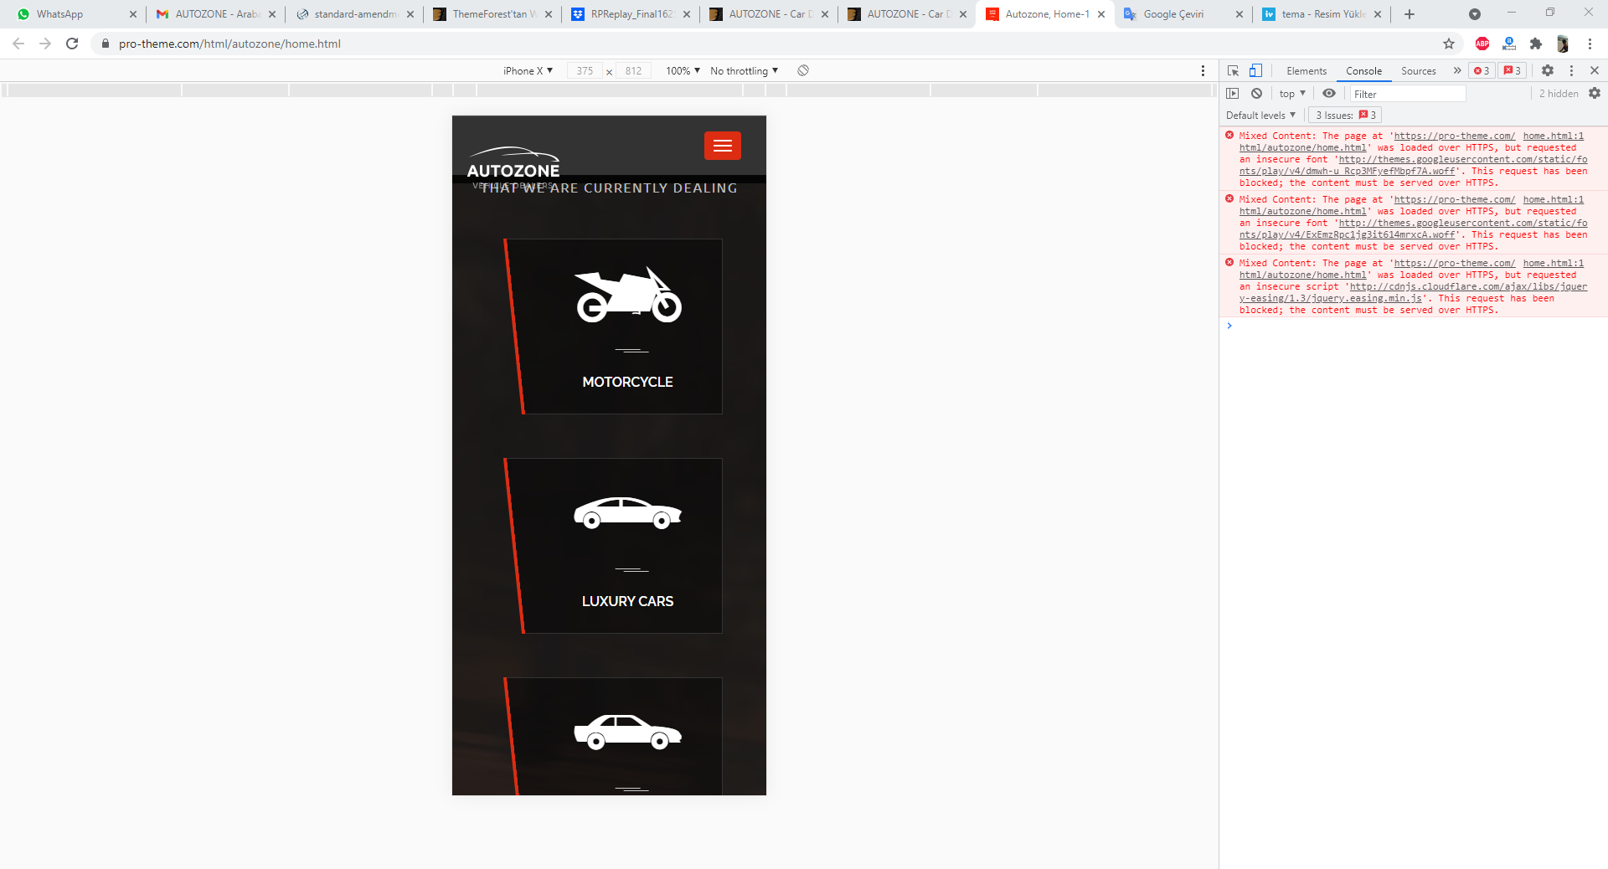Viewport: 1608px width, 869px height.
Task: Click the white motorcycle icon
Action: [x=628, y=295]
